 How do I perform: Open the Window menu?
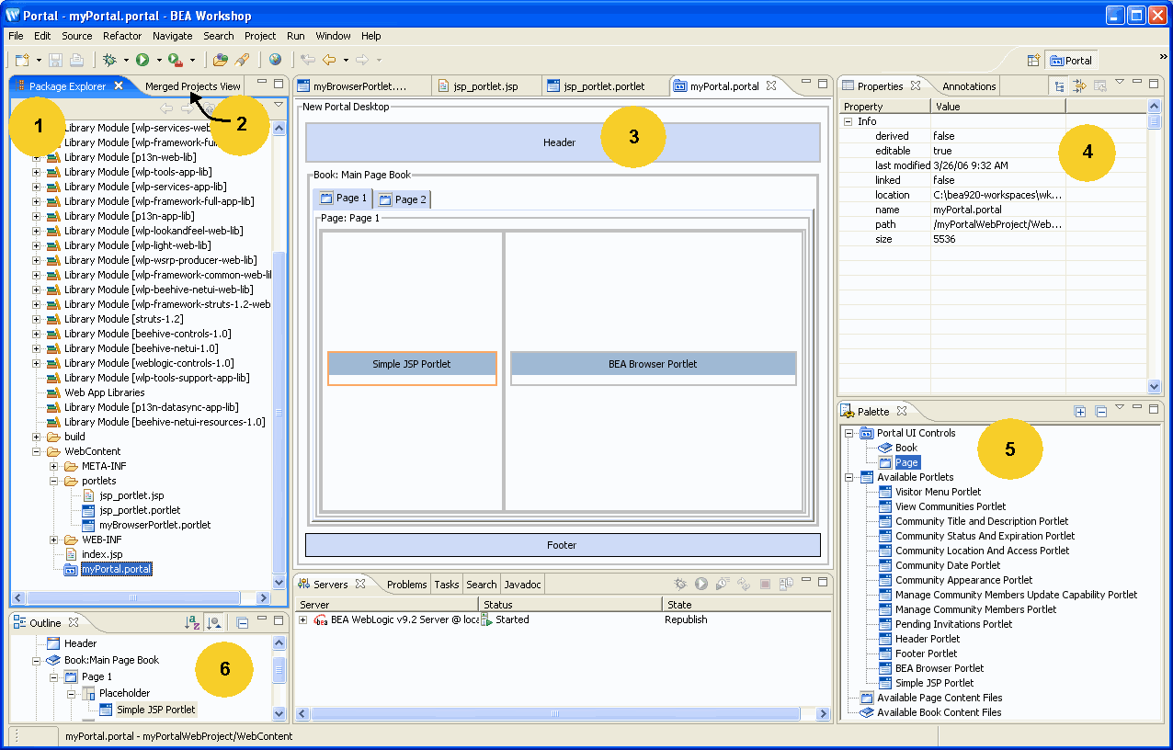[x=333, y=36]
